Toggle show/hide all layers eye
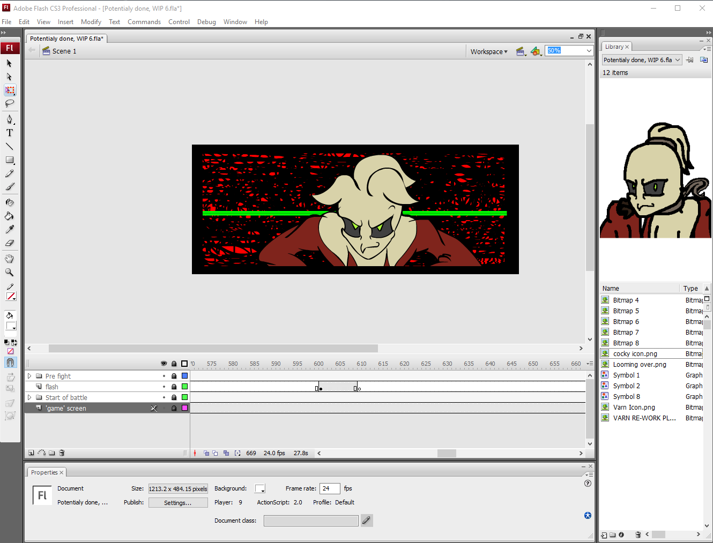Screen dimensions: 713x543 164,364
